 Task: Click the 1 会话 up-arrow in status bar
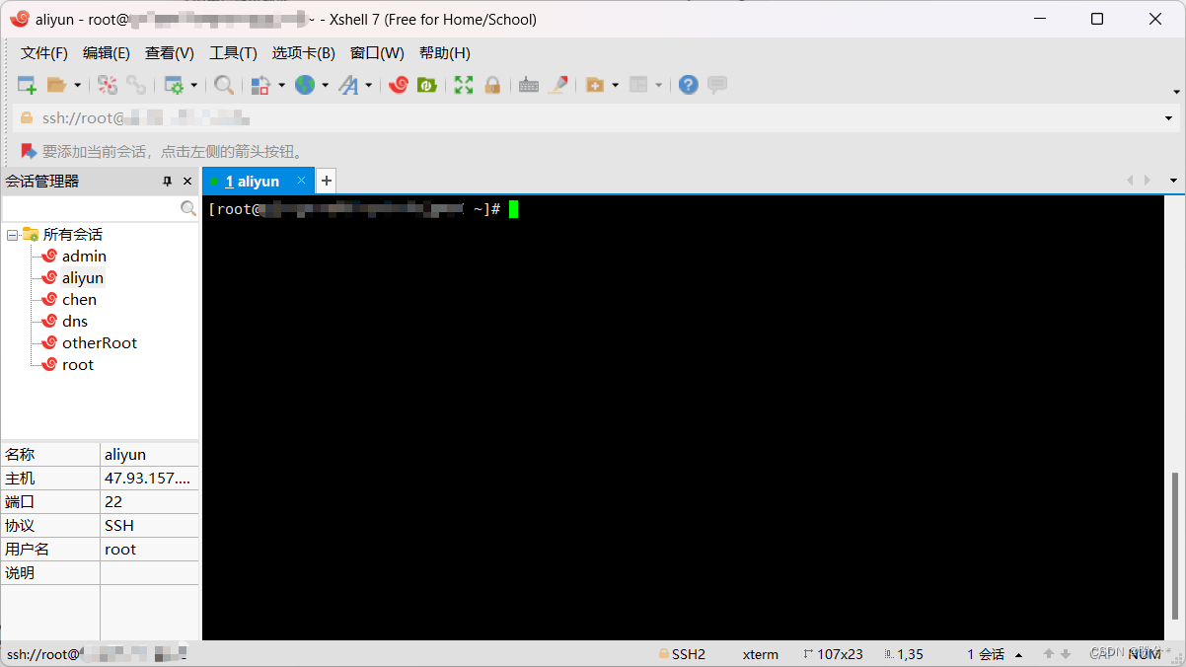tap(1019, 654)
